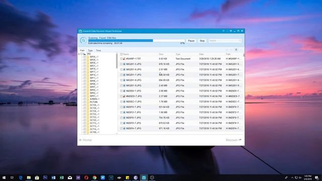Collapse the root drive node in the tree
The image size is (322, 181).
[x=79, y=54]
